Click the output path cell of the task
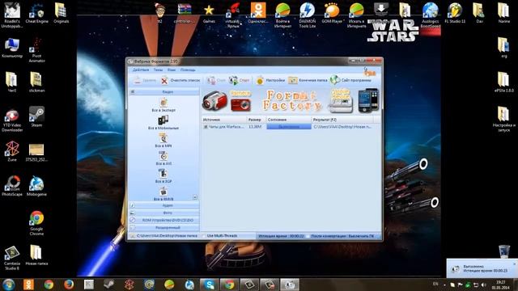518x291 pixels. 342,127
